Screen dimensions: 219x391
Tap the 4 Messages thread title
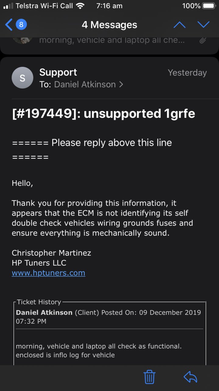point(109,25)
